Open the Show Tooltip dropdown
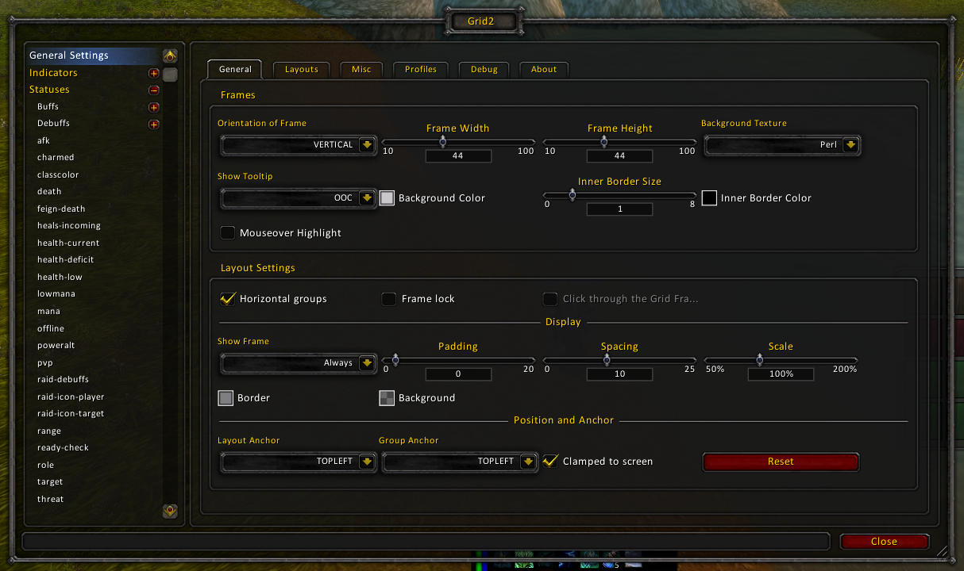Image resolution: width=964 pixels, height=571 pixels. click(366, 198)
